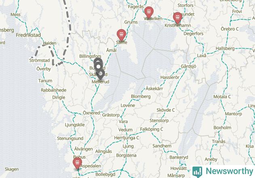This screenshot has height=178, width=255.
Task: Select the Herrljunga C station label
Action: [x=126, y=138]
